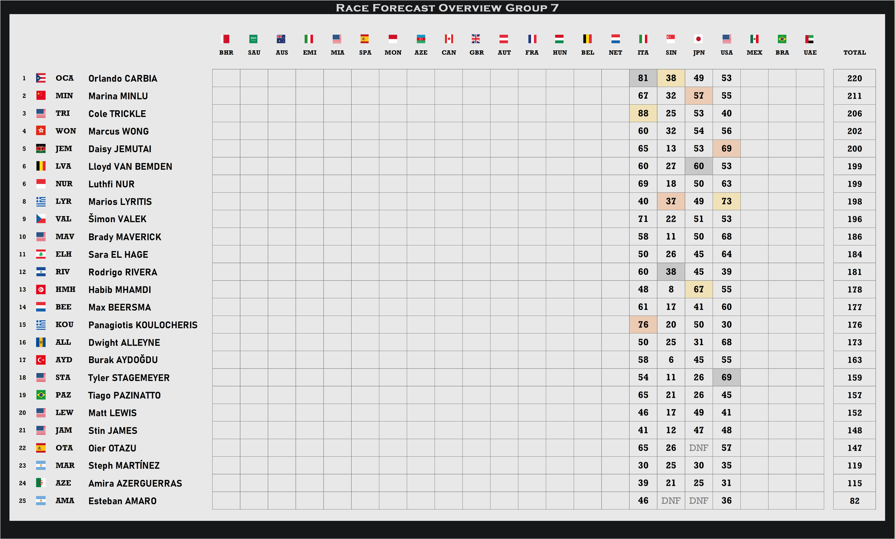Click driver name Panagiotis KOULOCHERIS

pyautogui.click(x=143, y=325)
